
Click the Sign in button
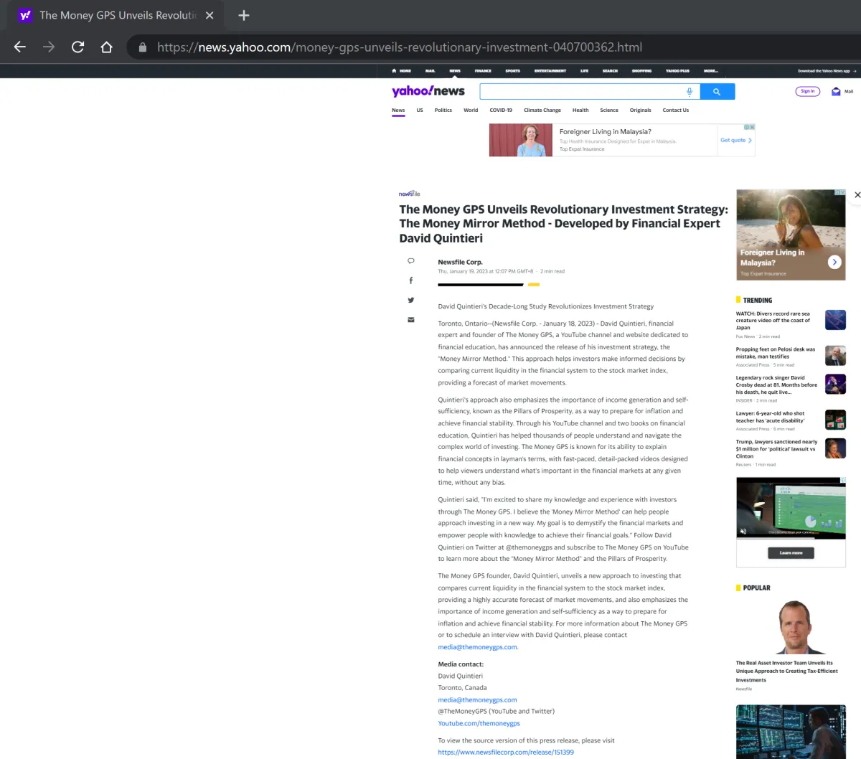tap(808, 91)
